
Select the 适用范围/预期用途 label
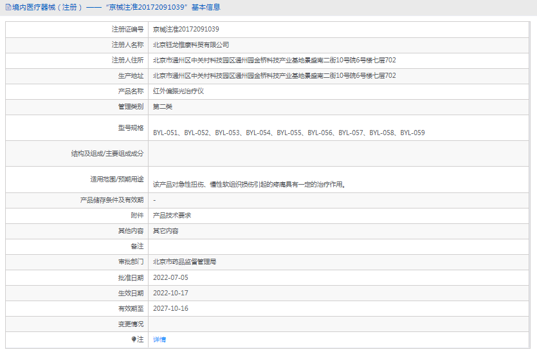coord(117,180)
